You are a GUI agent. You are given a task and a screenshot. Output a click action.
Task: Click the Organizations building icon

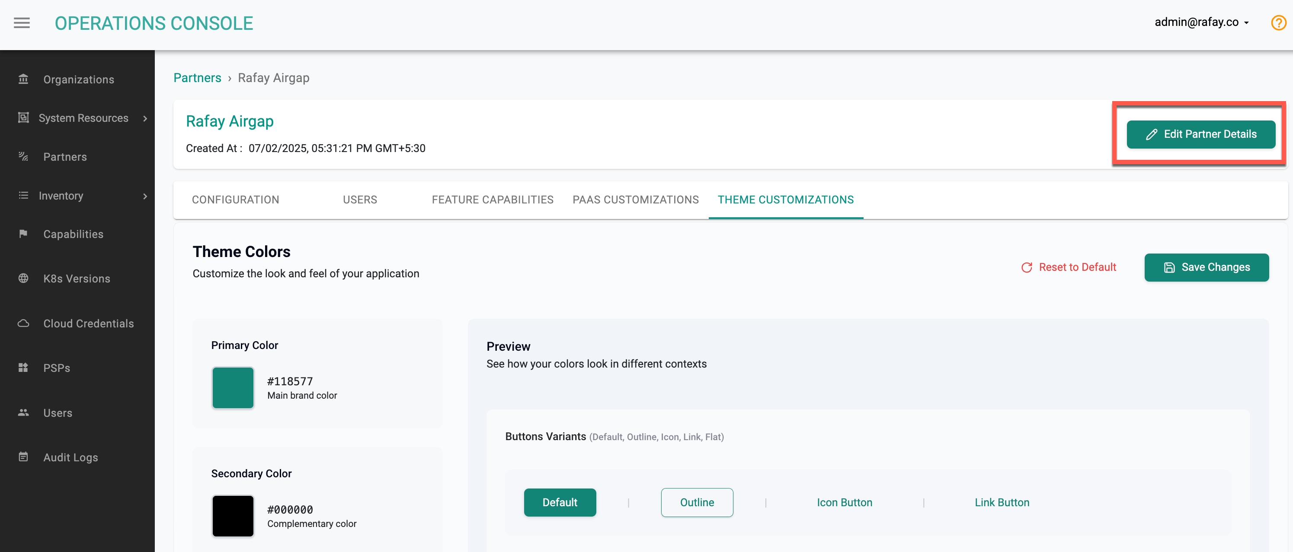23,79
